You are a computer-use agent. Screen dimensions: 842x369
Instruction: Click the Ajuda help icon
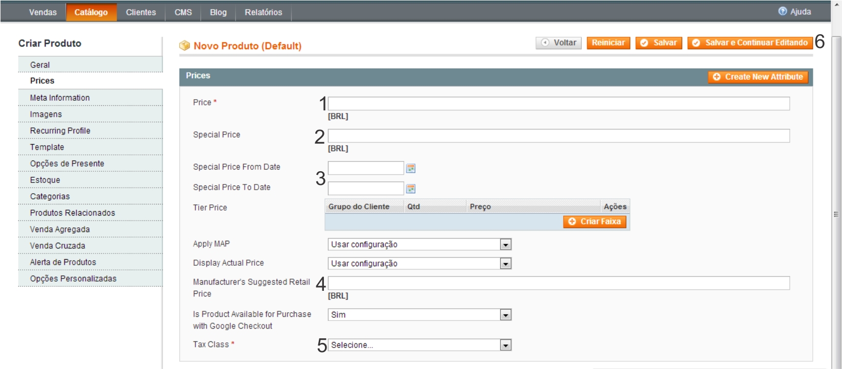coord(782,11)
